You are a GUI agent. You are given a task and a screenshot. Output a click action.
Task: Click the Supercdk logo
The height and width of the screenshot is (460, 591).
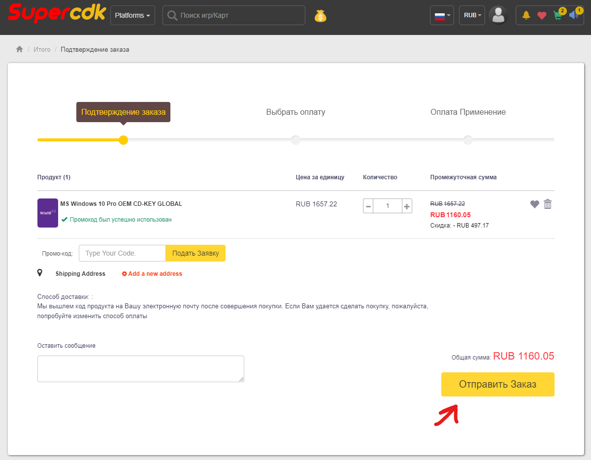pyautogui.click(x=57, y=13)
